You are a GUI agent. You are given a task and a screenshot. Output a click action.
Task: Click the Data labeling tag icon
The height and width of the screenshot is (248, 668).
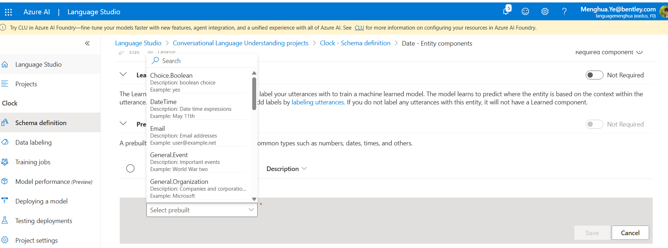5,142
